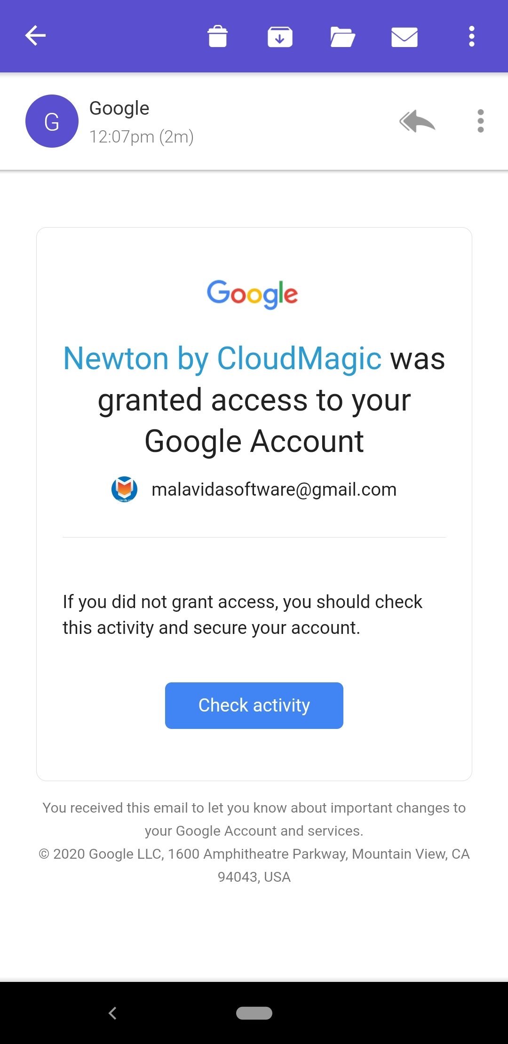Screen dimensions: 508x1044
Task: Tap the reply-all arrow icon
Action: pyautogui.click(x=417, y=121)
